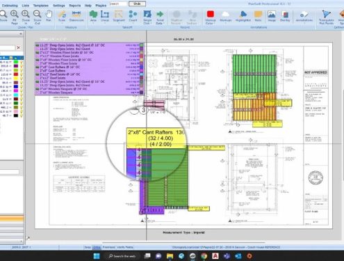
Task: Click the Ortho status bar button
Action: [97, 247]
